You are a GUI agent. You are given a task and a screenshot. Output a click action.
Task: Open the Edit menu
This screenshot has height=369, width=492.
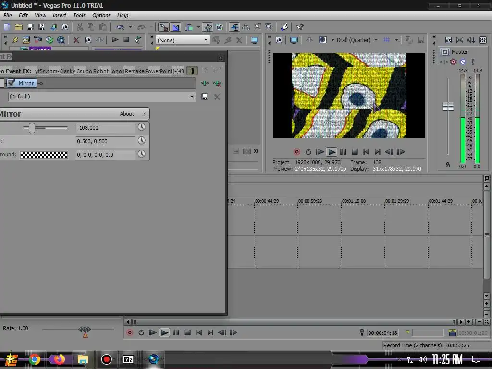pyautogui.click(x=23, y=15)
